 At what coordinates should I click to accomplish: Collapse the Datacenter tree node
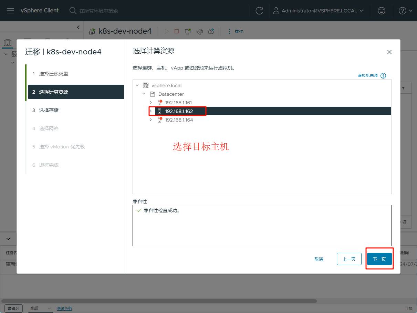pos(144,94)
